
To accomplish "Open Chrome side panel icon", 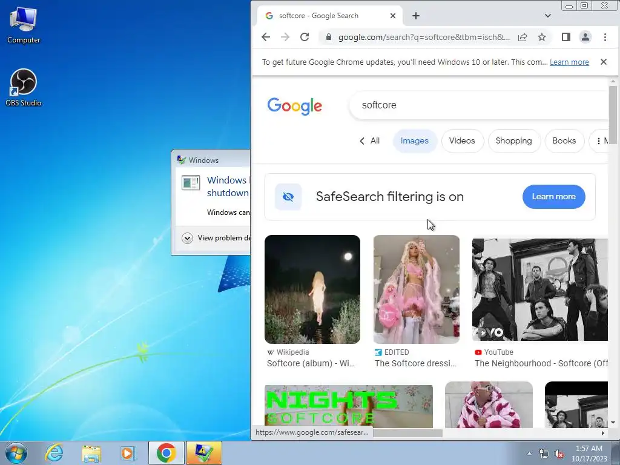I will tap(566, 37).
